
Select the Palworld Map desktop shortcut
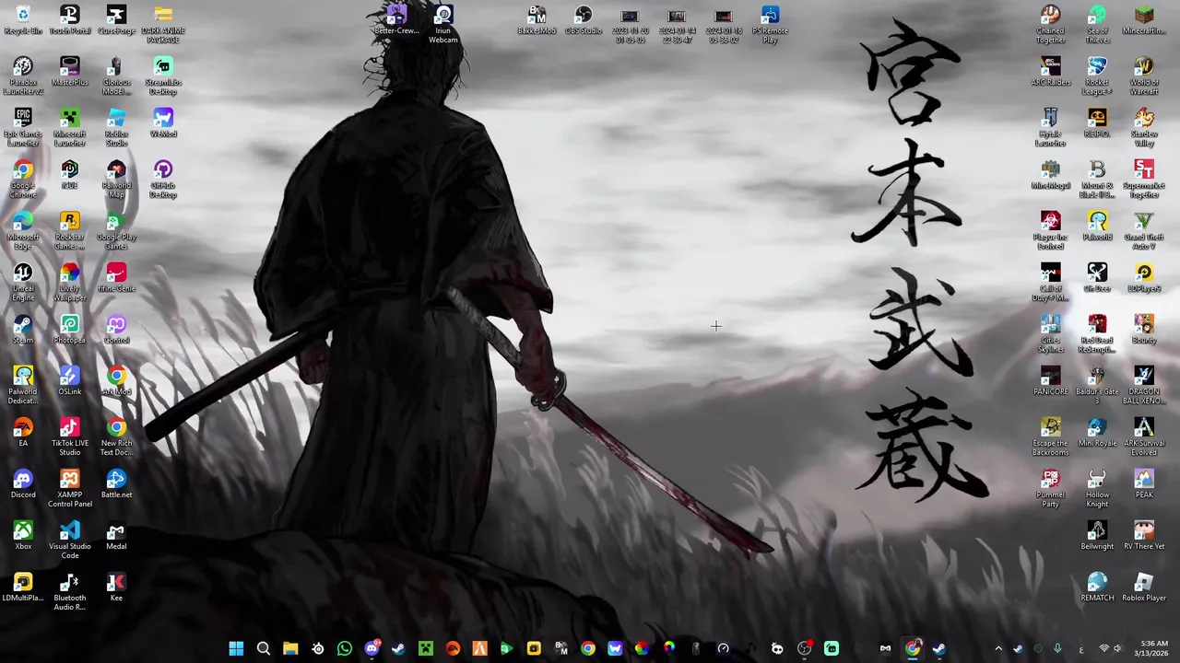[x=116, y=180]
